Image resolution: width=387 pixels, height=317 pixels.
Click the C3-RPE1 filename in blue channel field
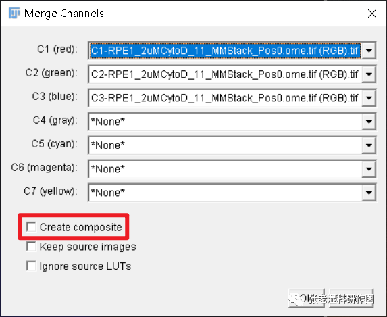[x=226, y=98]
